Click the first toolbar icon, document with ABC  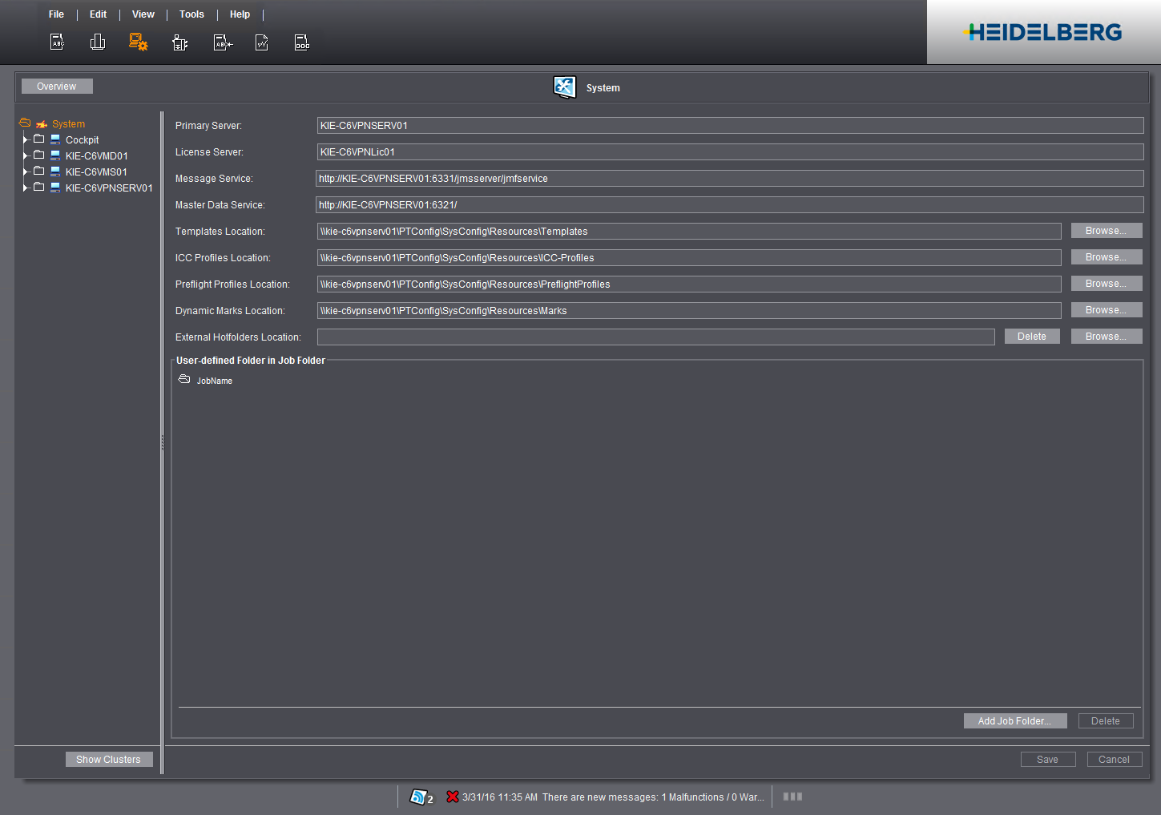click(57, 42)
